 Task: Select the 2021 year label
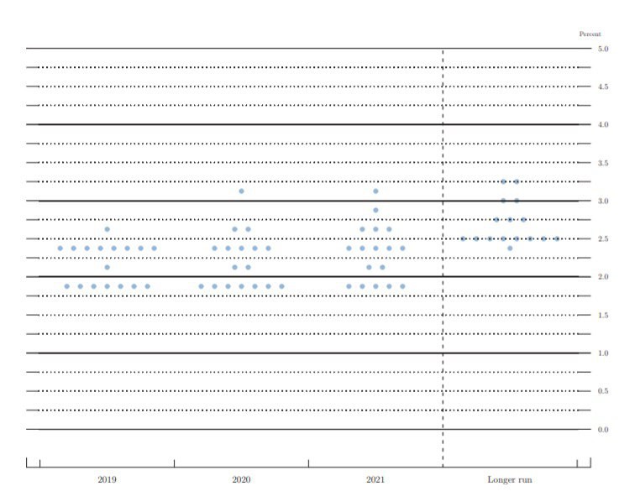[x=375, y=479]
